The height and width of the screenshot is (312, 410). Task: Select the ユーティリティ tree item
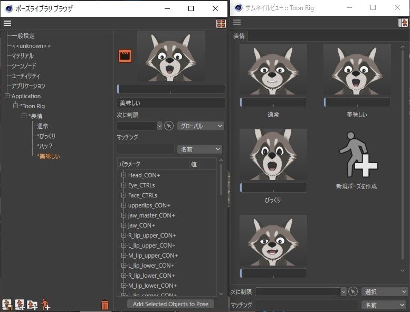[26, 76]
